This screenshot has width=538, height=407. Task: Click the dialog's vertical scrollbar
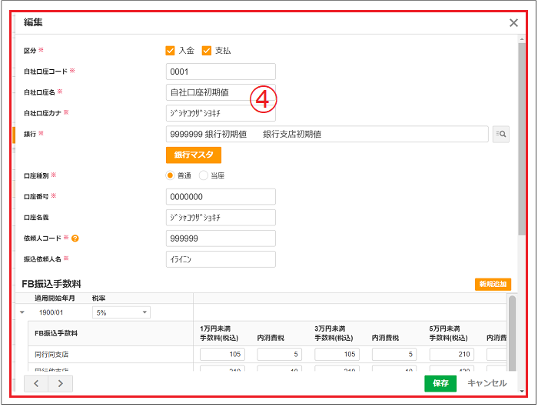[x=522, y=154]
